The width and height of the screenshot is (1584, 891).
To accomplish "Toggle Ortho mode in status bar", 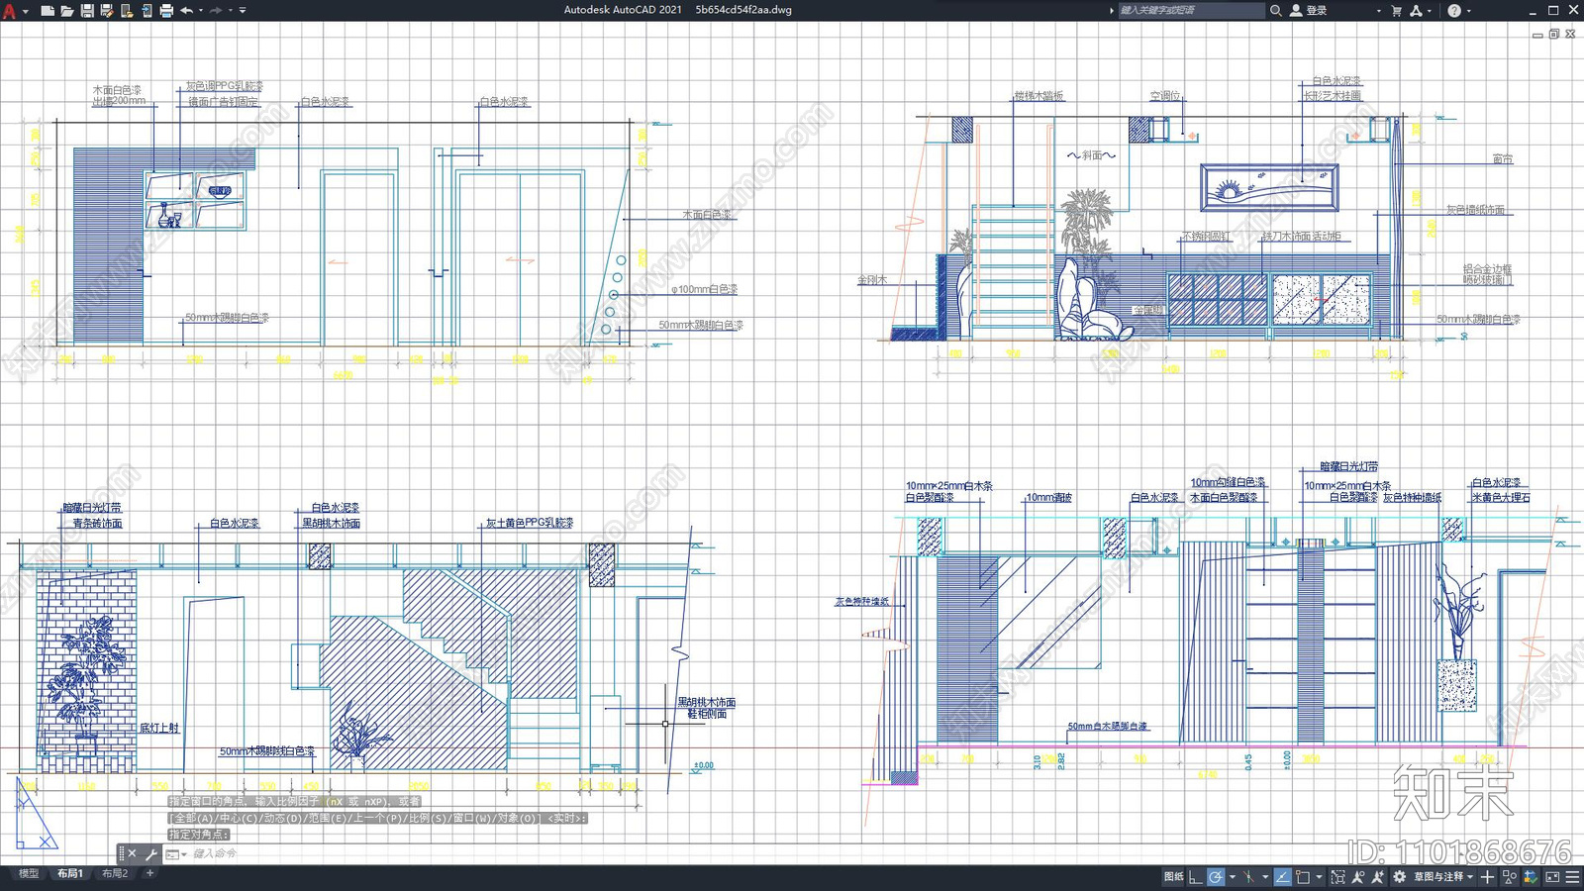I will (x=1195, y=877).
